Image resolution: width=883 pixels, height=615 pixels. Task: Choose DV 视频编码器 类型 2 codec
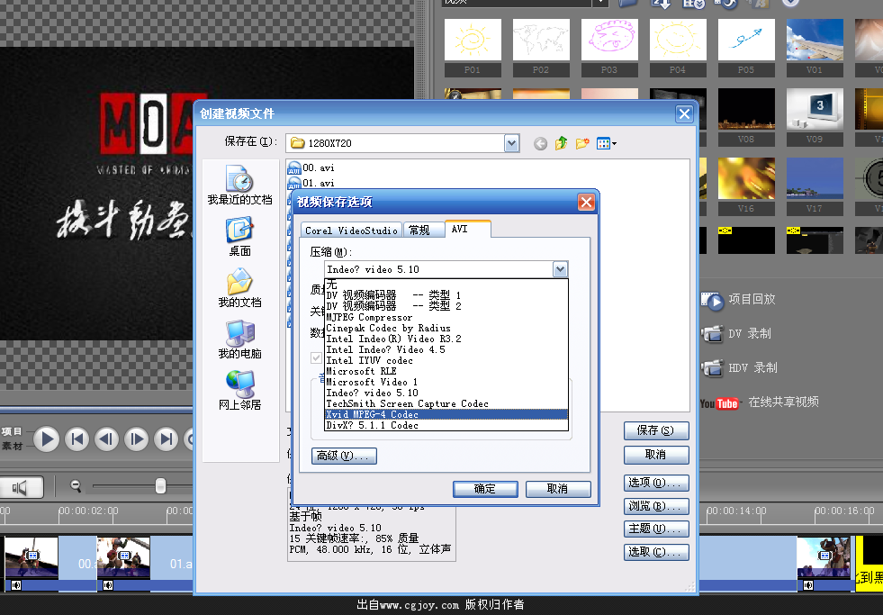tap(446, 306)
